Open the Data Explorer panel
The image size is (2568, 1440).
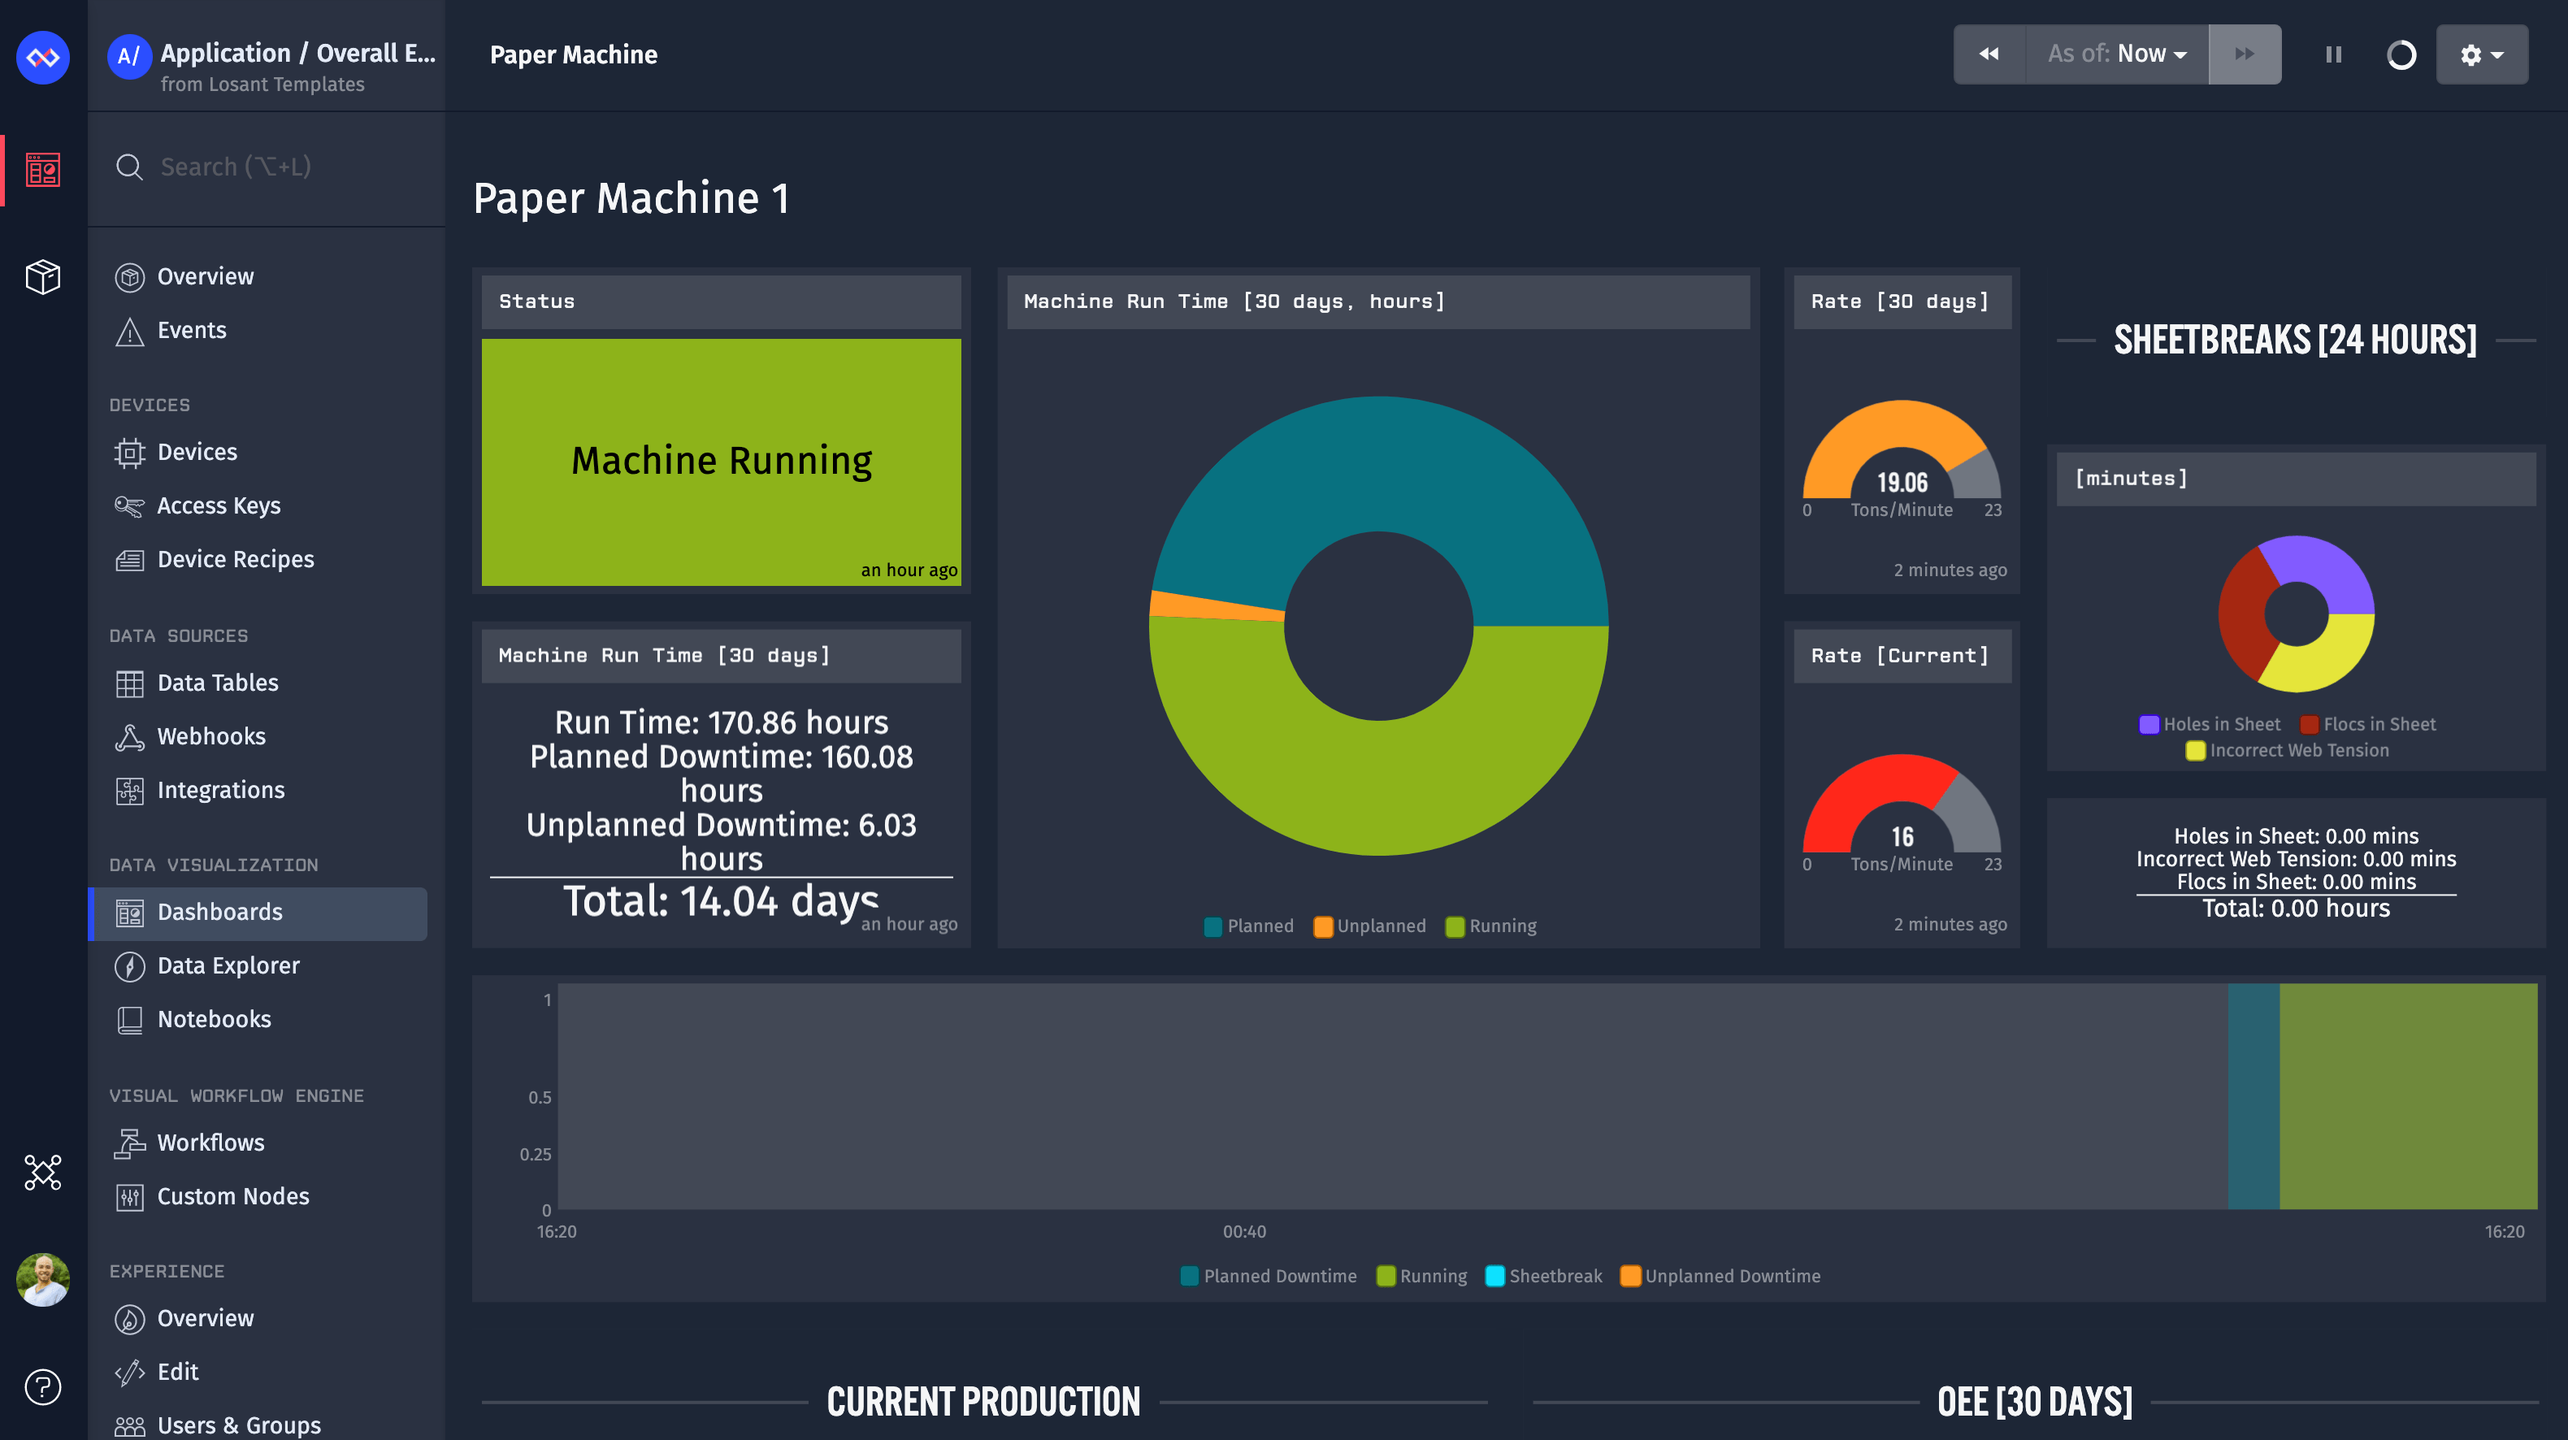click(228, 964)
